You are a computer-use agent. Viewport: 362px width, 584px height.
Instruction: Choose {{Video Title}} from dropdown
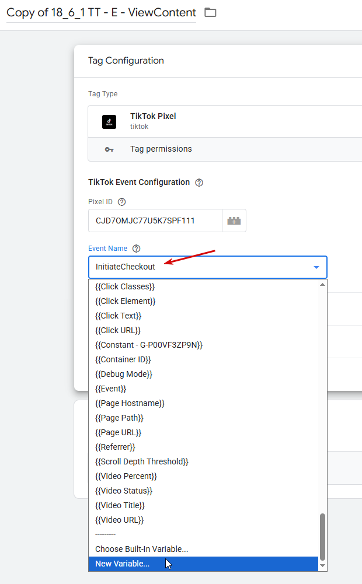(120, 505)
